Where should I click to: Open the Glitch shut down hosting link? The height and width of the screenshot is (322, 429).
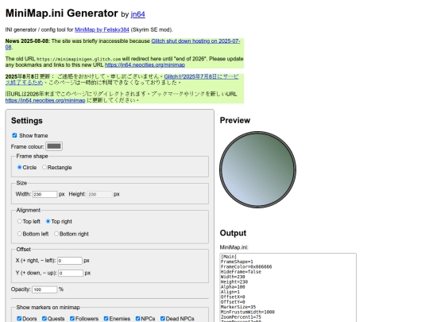[195, 41]
